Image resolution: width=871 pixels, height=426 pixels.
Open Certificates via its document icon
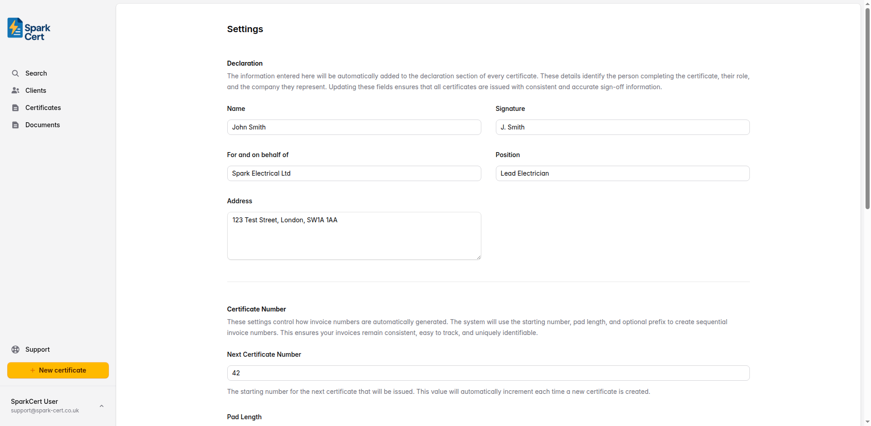[x=15, y=107]
